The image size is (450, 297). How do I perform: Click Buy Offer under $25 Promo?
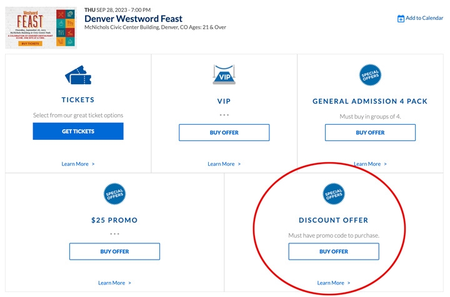(x=114, y=251)
